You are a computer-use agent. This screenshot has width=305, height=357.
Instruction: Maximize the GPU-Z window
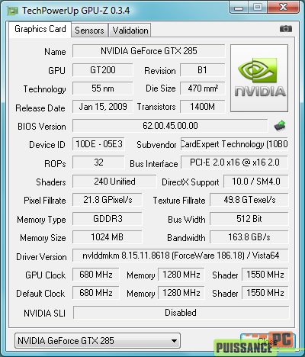tap(257, 7)
